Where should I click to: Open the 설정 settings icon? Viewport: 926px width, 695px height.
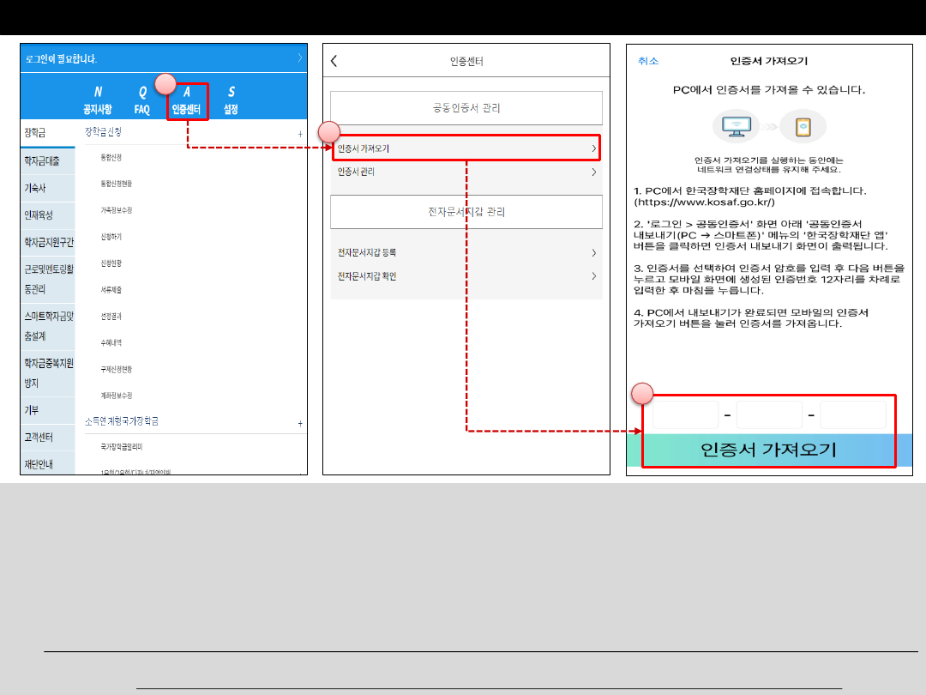tap(231, 100)
